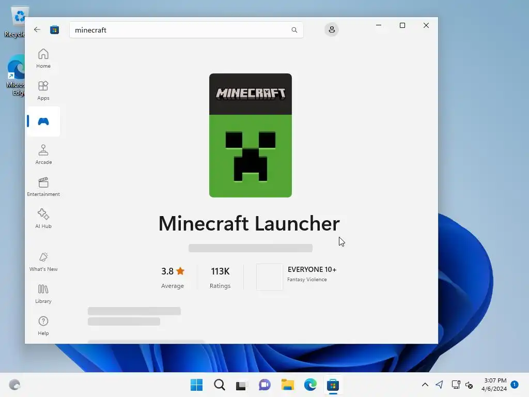
Task: Open the Windows Start menu
Action: [x=196, y=385]
